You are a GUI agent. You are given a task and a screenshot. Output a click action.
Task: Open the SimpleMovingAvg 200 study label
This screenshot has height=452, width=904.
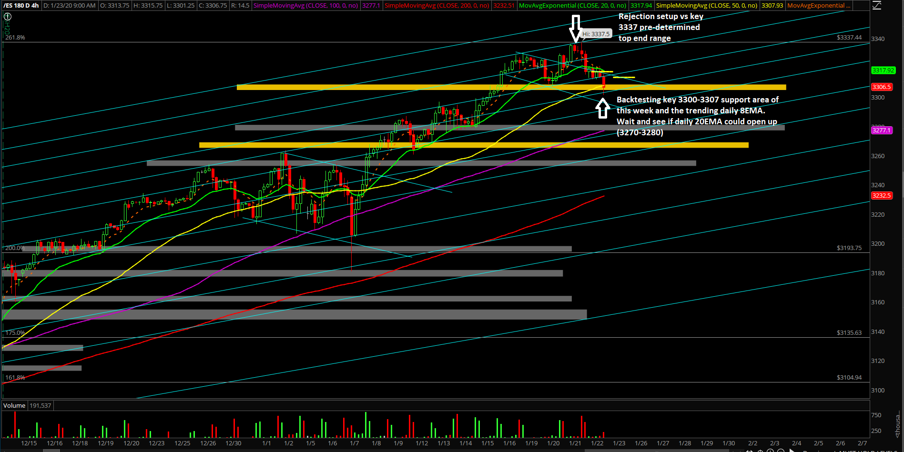[x=437, y=6]
